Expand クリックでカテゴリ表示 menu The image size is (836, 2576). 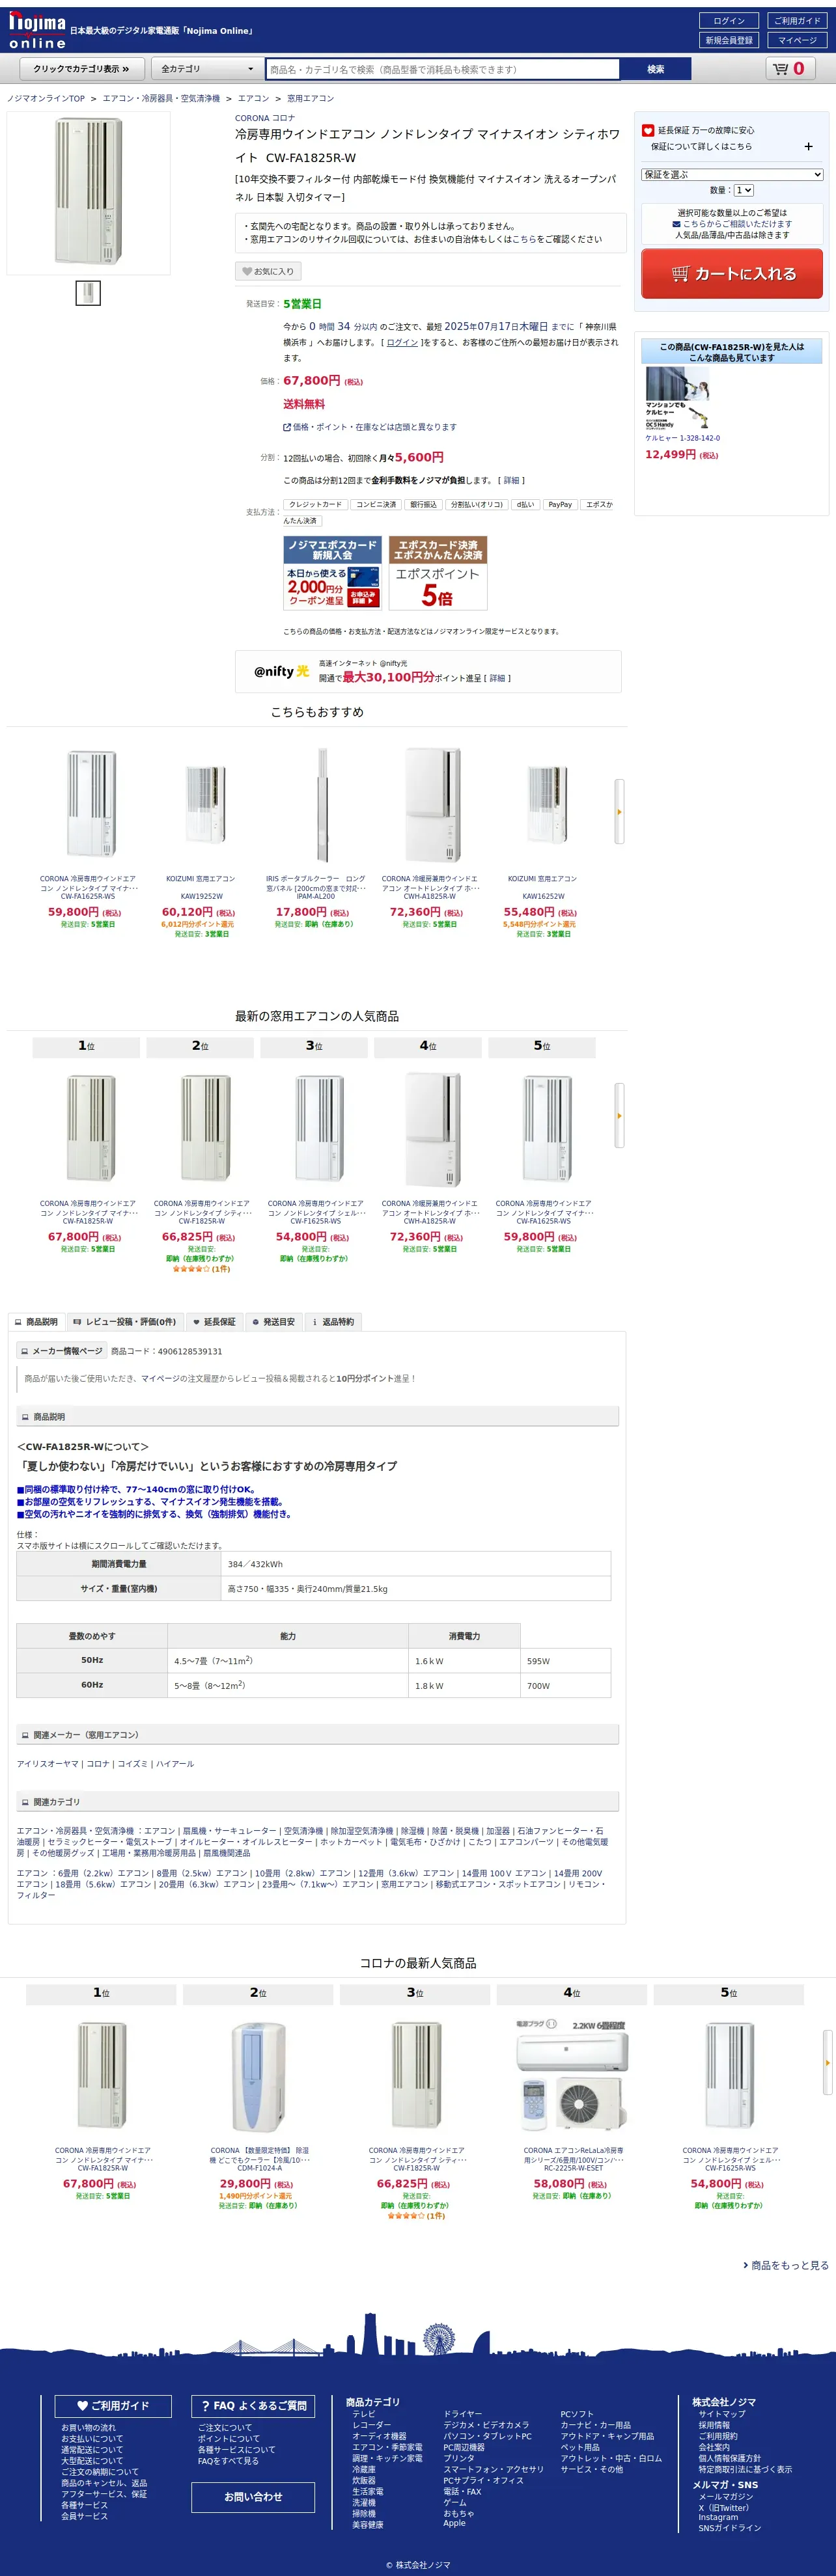click(81, 69)
